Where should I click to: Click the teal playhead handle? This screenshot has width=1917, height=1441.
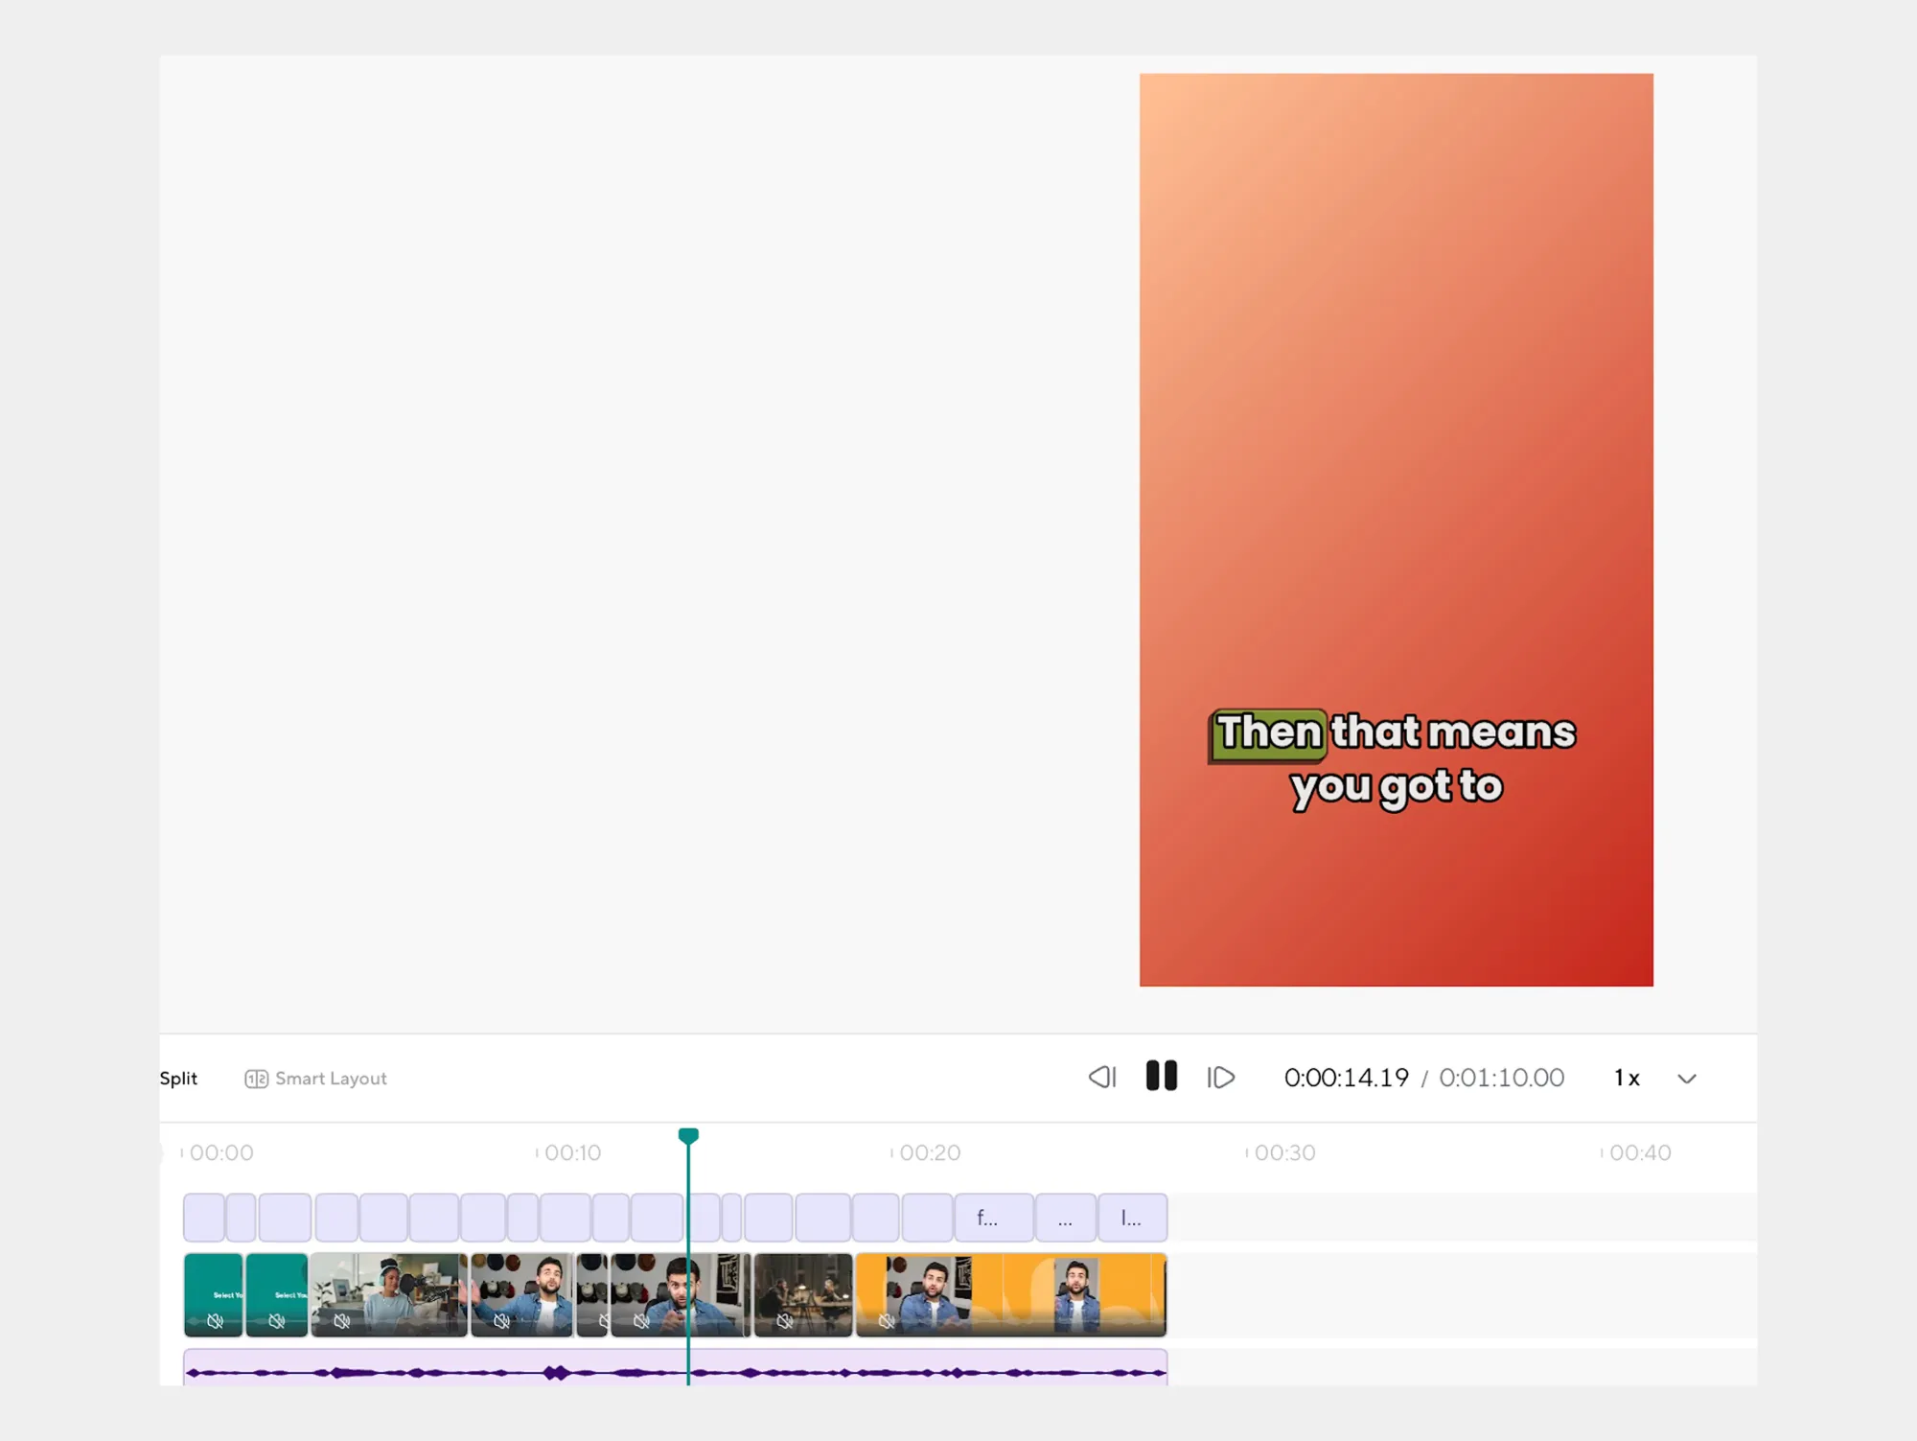[688, 1136]
